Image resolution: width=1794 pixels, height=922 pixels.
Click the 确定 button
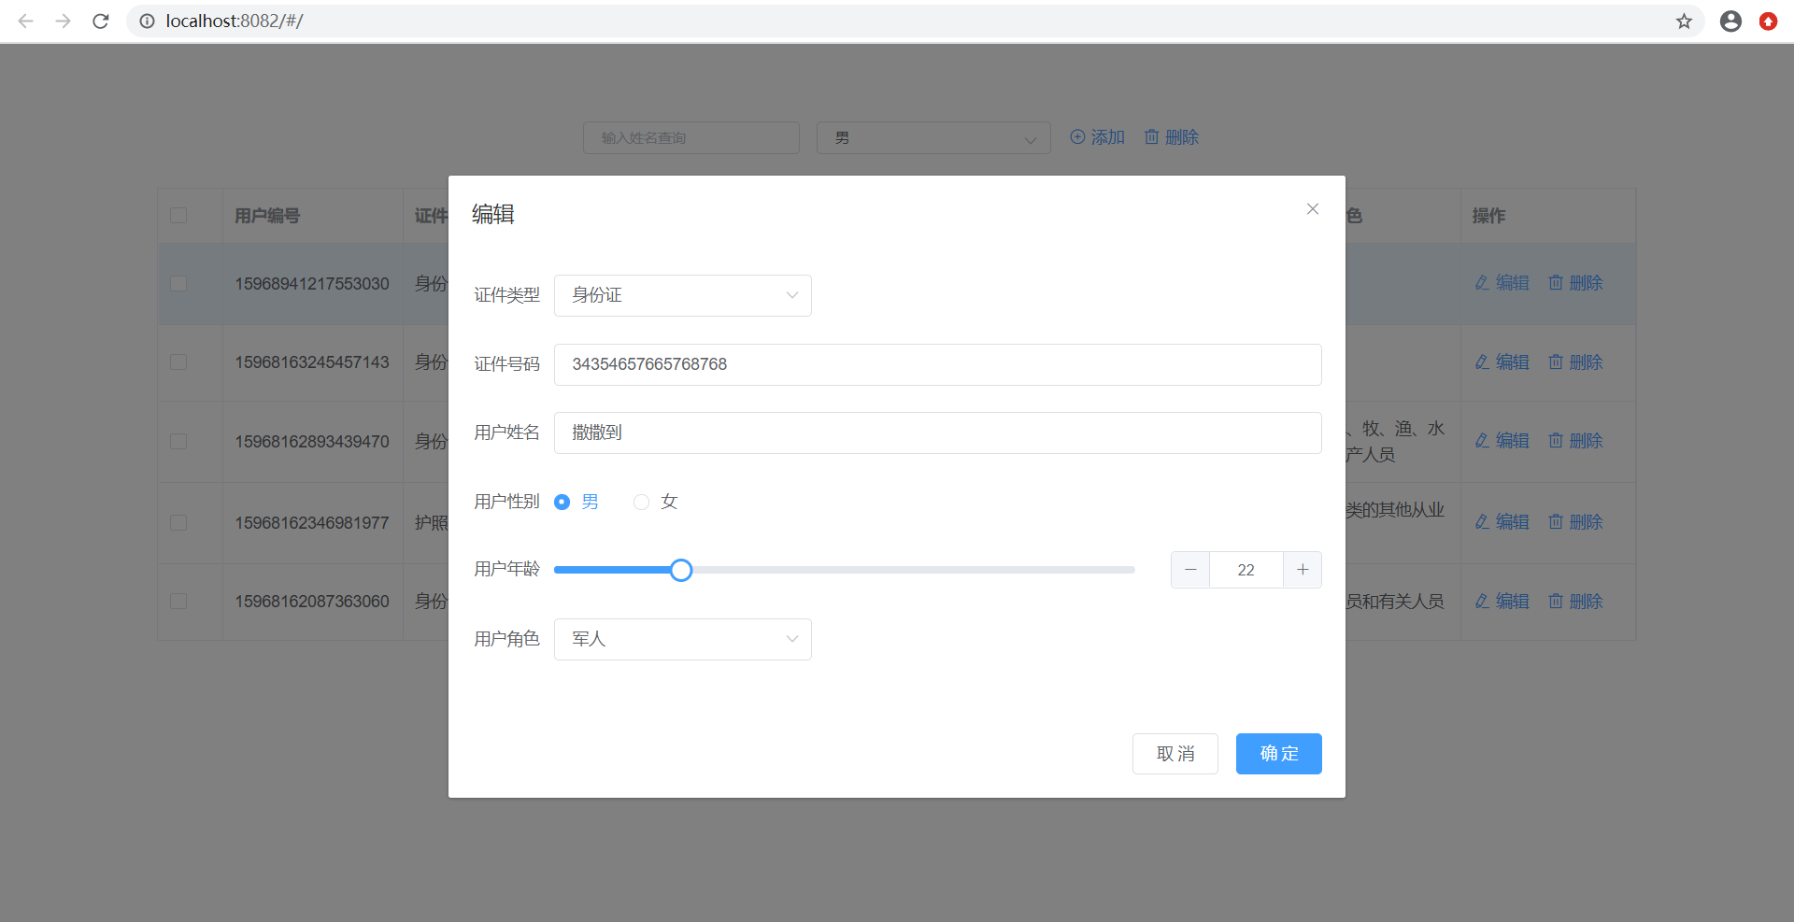(1278, 754)
